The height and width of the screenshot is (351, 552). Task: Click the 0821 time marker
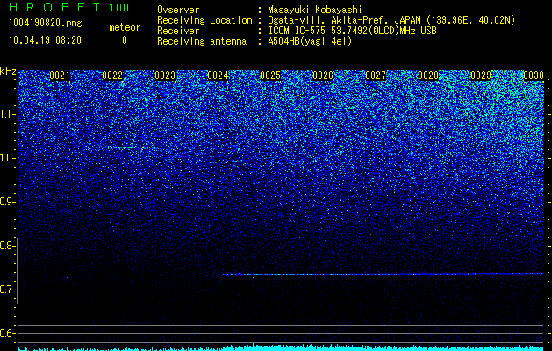coord(60,75)
